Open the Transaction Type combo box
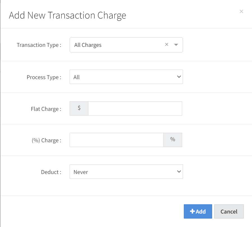Viewport: 252px width, 227px height. [118, 45]
